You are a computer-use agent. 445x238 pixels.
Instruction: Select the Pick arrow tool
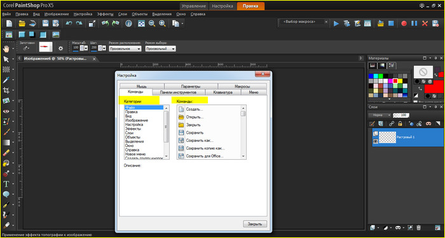[x=6, y=59]
